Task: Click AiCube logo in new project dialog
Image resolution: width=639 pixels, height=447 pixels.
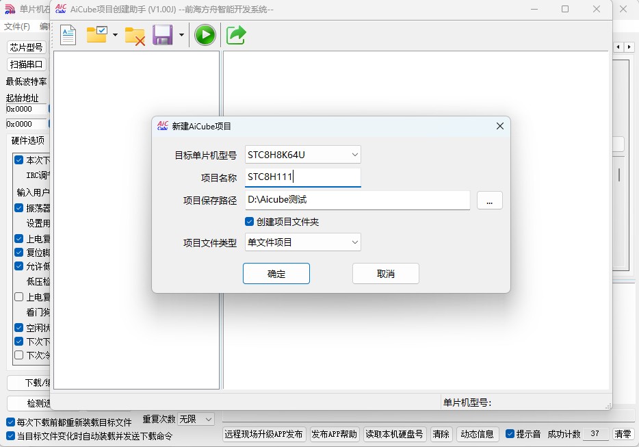Action: (163, 126)
